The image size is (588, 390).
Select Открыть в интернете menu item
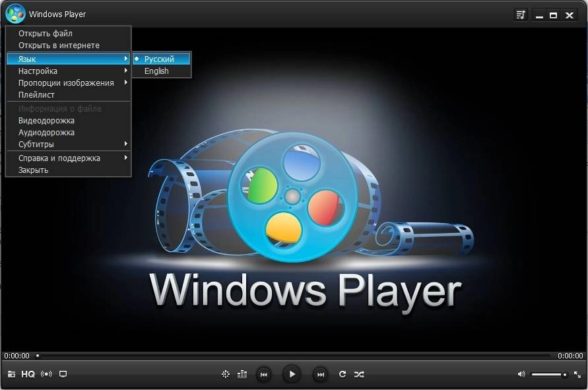point(68,46)
